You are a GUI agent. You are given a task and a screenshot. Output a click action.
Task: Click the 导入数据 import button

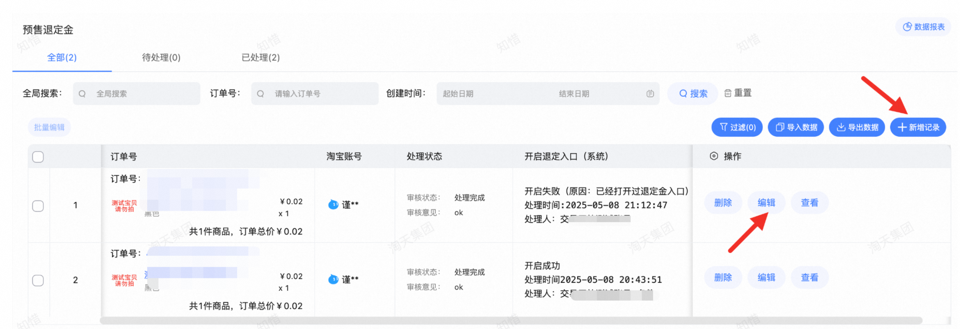pyautogui.click(x=796, y=127)
